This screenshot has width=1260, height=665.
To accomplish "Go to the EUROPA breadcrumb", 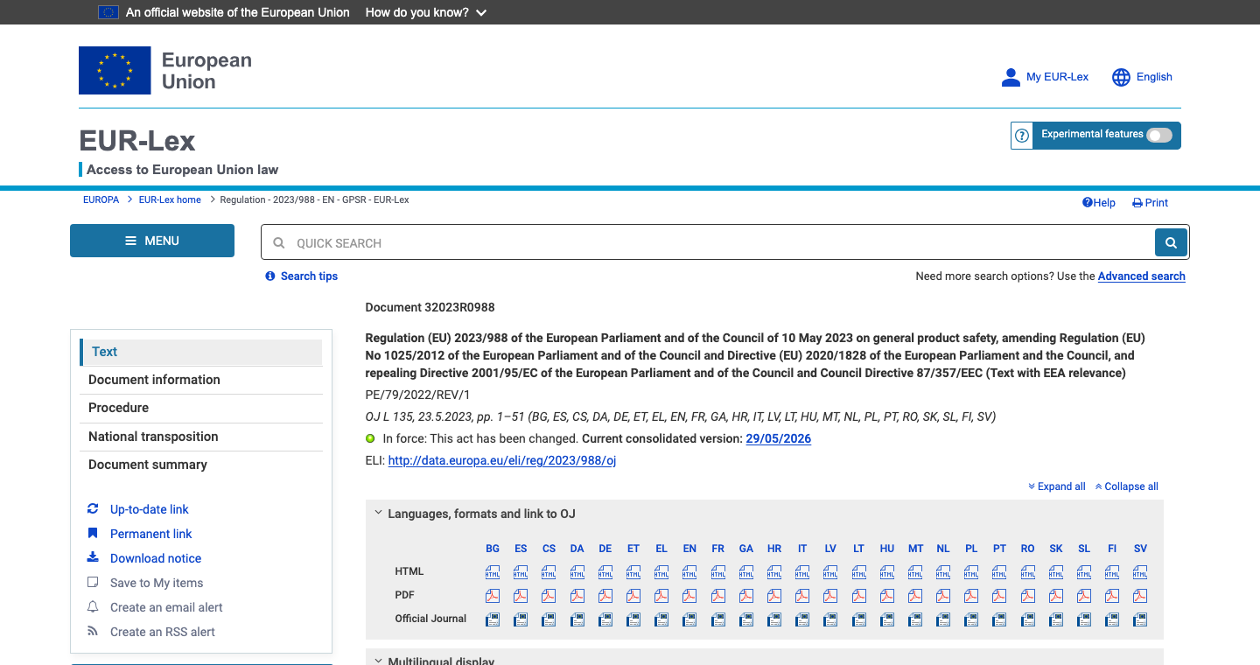I will tap(101, 199).
